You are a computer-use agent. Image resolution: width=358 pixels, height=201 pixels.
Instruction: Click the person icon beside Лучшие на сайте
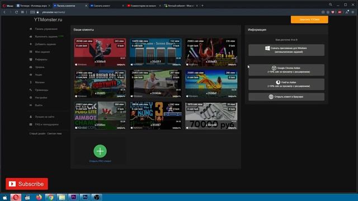(31, 117)
